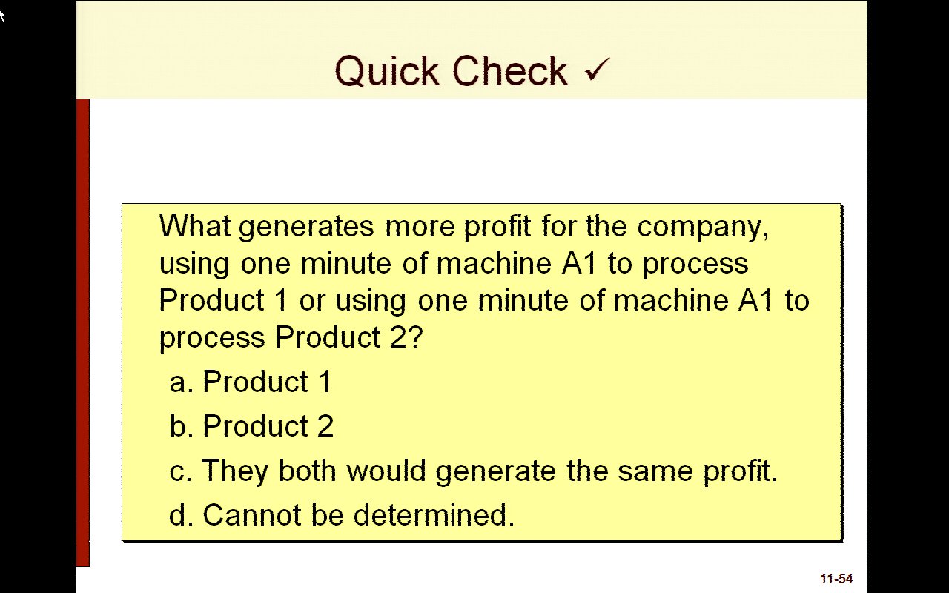
Task: Click empty yellow space right of answer a
Action: tap(593, 382)
